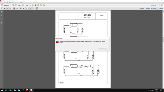Open the Özelleştir customize dropdown
164x92 pixels.
pos(154,5)
